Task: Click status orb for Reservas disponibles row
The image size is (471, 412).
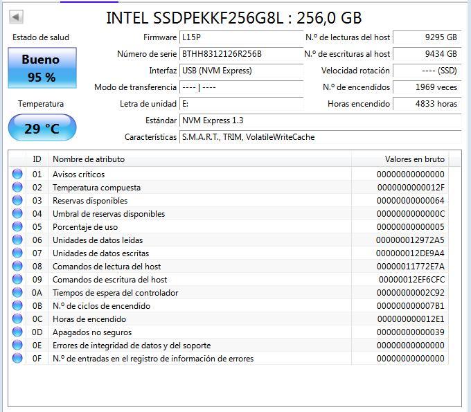Action: pos(17,201)
